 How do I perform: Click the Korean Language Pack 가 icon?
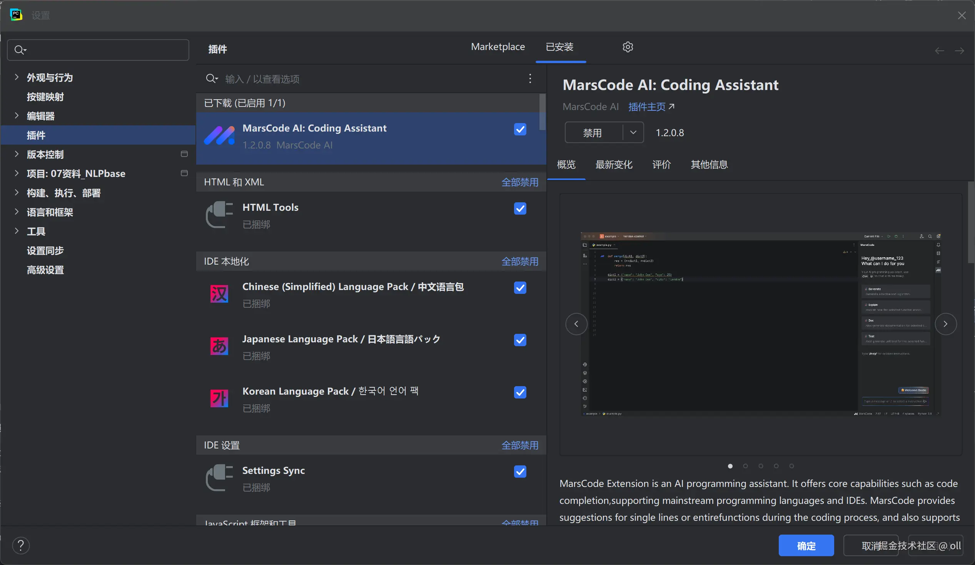click(x=219, y=398)
